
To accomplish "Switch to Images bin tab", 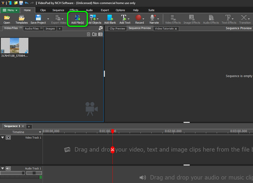I will coord(50,29).
